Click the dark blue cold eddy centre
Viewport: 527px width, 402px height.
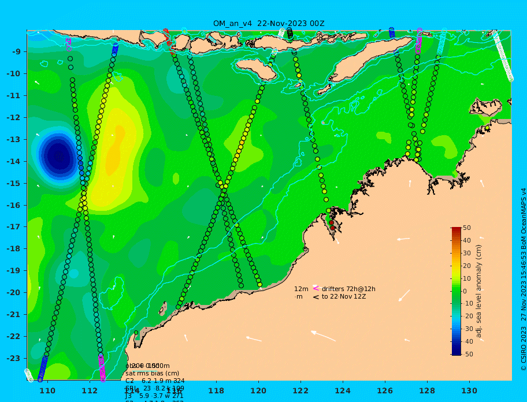[59, 156]
